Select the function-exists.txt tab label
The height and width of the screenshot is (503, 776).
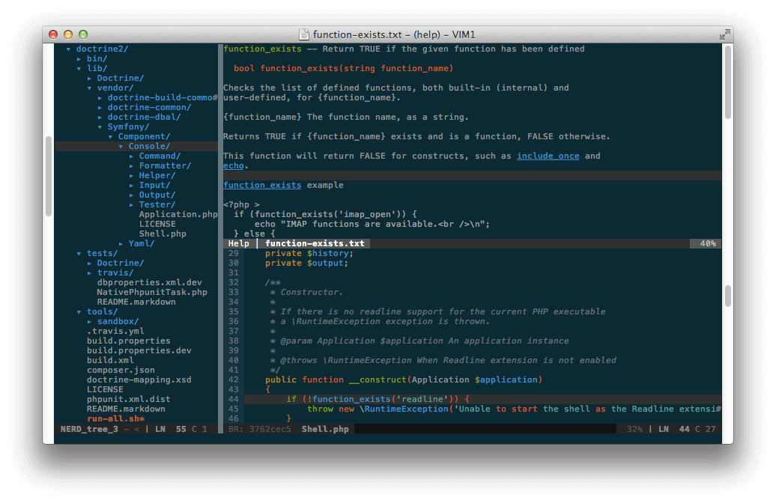pyautogui.click(x=315, y=243)
